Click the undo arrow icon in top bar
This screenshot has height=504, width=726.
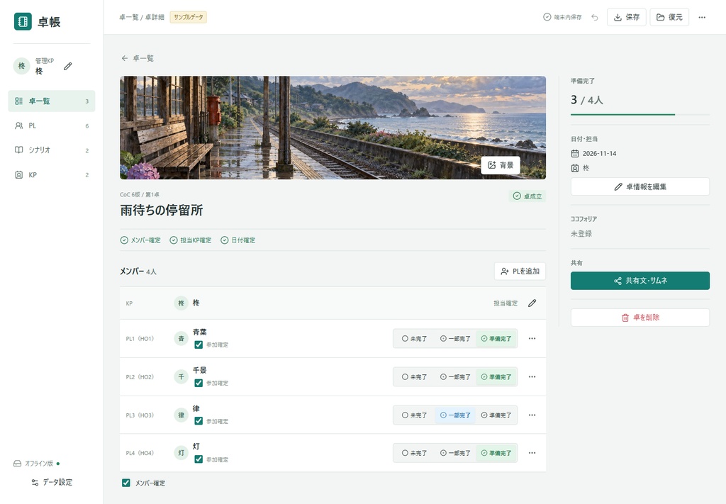(595, 17)
